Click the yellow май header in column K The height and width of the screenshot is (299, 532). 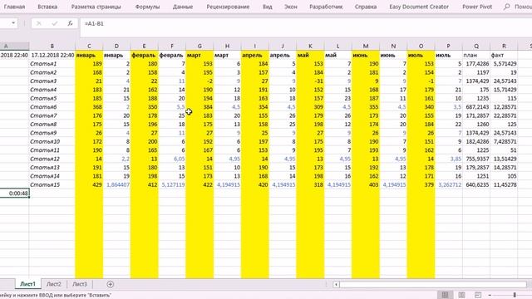click(310, 55)
